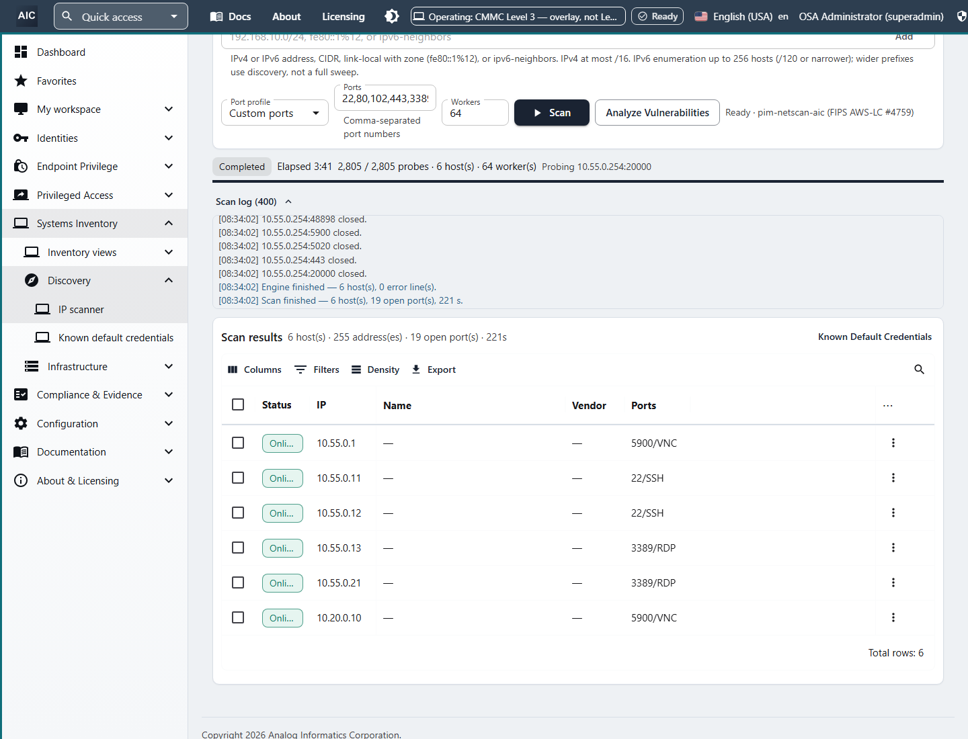Click the Favorites star icon
968x739 pixels.
(x=21, y=81)
